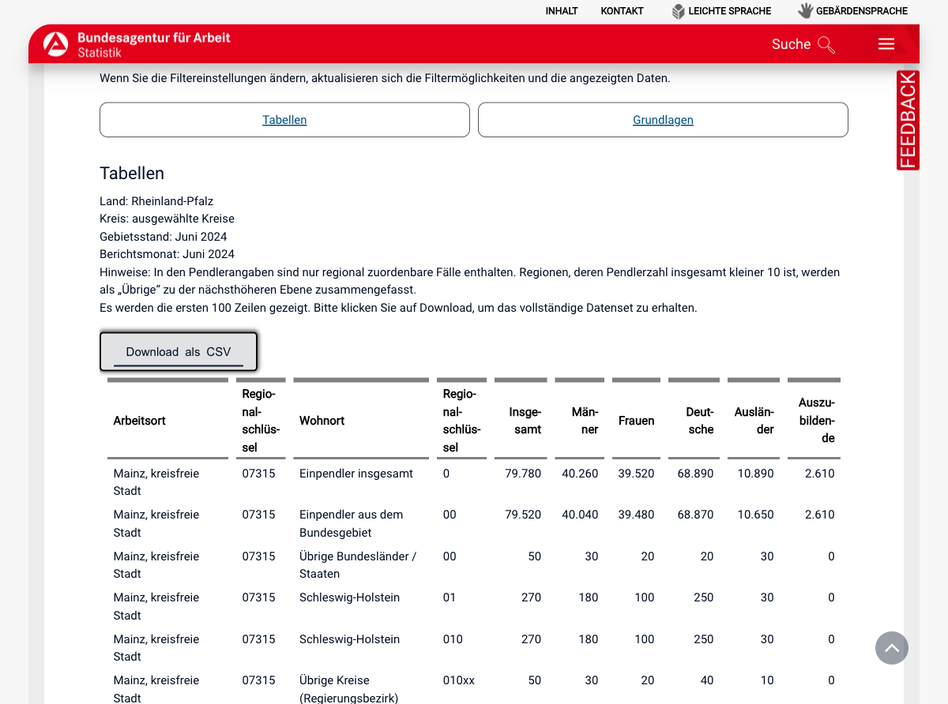Download the table as CSV

(x=179, y=352)
